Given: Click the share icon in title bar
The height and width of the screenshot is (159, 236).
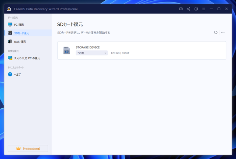Looking at the screenshot, I should [188, 9].
